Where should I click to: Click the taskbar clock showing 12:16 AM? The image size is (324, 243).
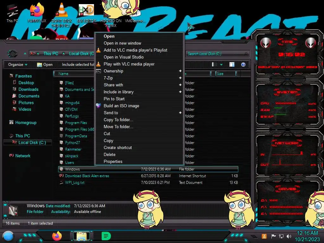coord(307,233)
